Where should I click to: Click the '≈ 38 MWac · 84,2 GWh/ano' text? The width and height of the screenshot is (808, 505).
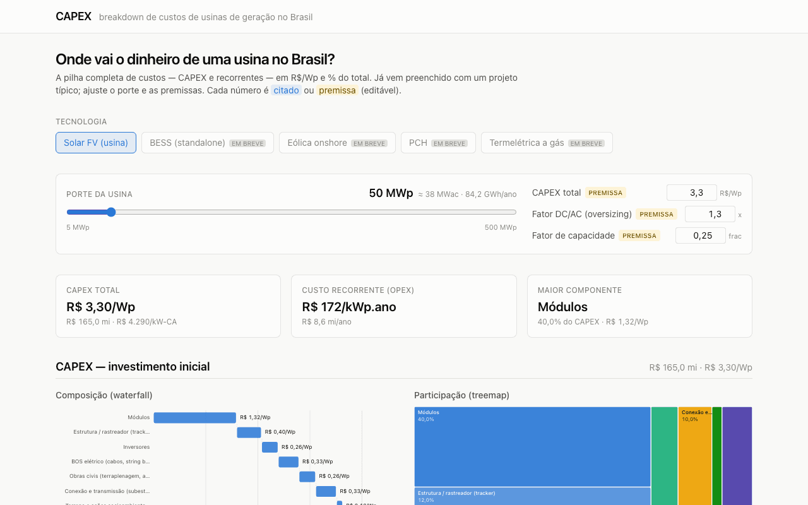[x=467, y=194]
